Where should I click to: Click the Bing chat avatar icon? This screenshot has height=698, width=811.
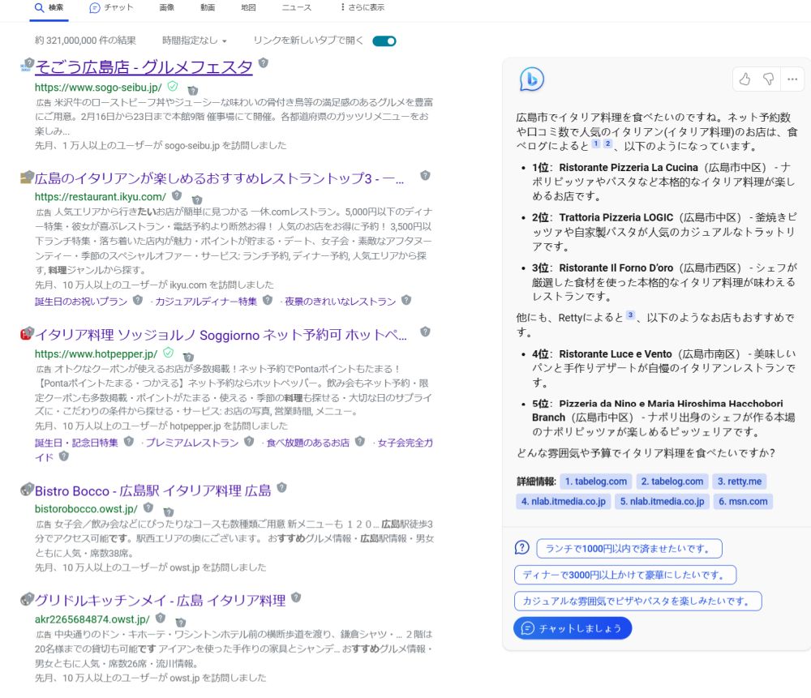pyautogui.click(x=532, y=79)
